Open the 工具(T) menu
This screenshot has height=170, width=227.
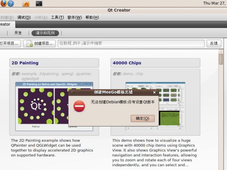pos(57,17)
